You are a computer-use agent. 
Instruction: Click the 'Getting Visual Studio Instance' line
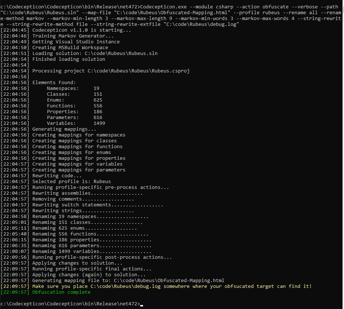60,41
